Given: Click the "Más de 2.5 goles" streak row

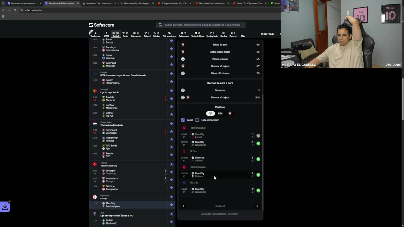Looking at the screenshot, I should 220,45.
